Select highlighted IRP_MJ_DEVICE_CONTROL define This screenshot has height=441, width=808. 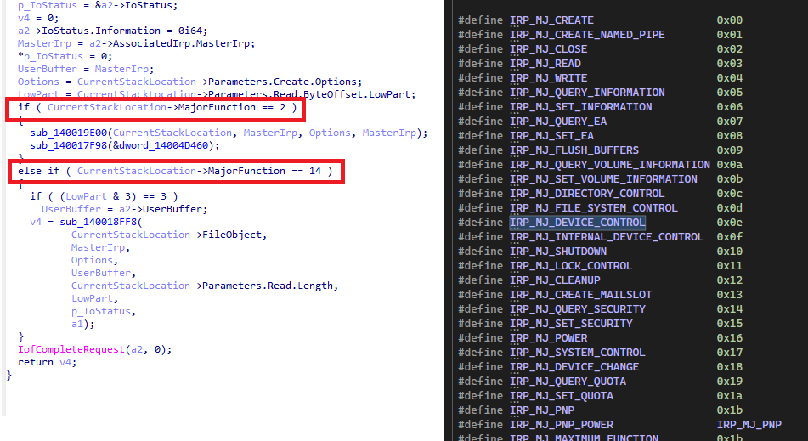[x=578, y=223]
